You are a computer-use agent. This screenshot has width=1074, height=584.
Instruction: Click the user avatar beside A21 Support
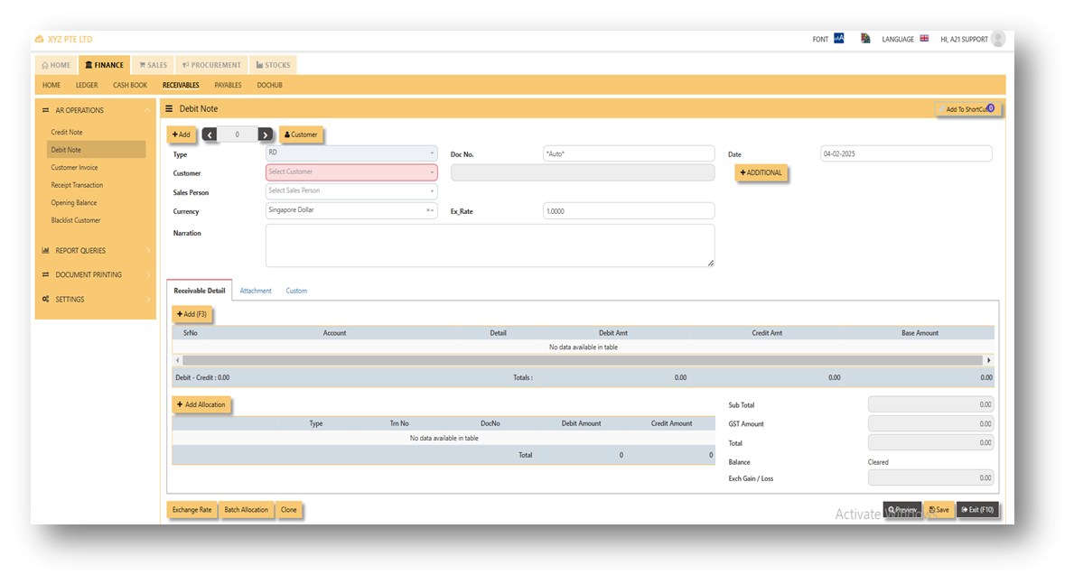[998, 39]
